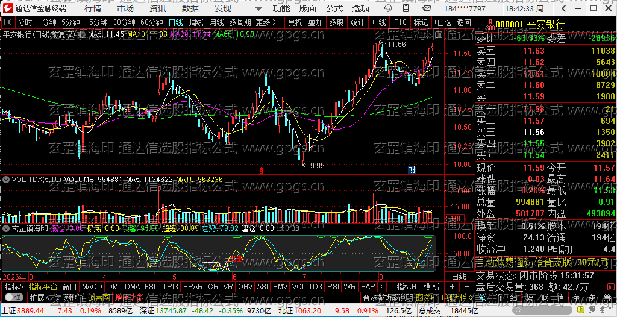The image size is (617, 317).
Task: Open the 发现 menu
Action: (x=223, y=8)
